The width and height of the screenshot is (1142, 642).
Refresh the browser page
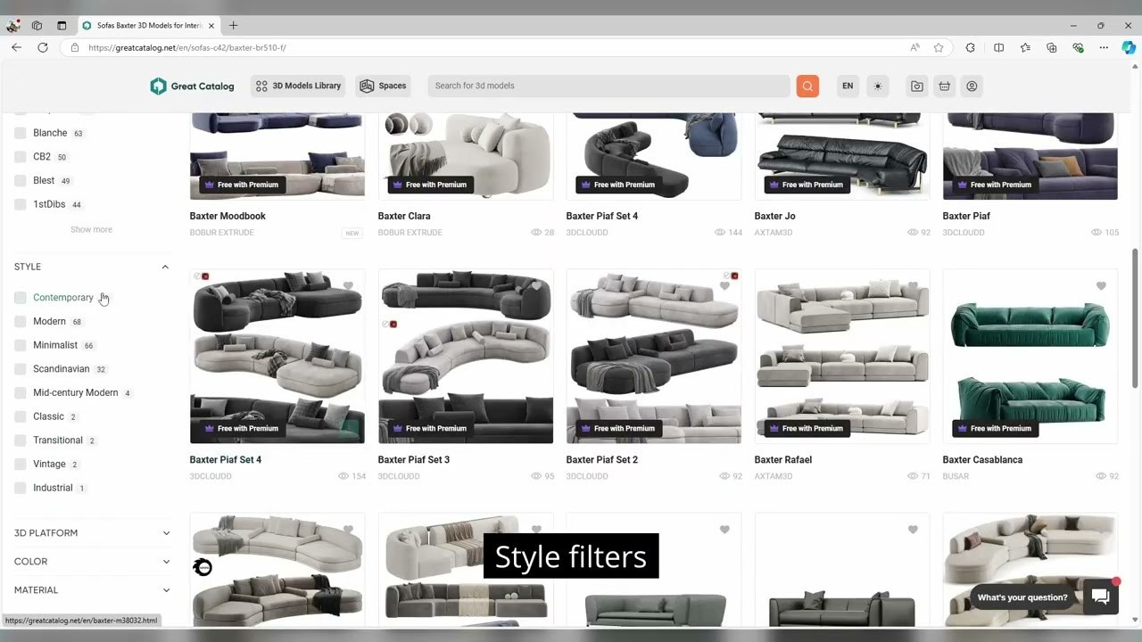[x=43, y=47]
